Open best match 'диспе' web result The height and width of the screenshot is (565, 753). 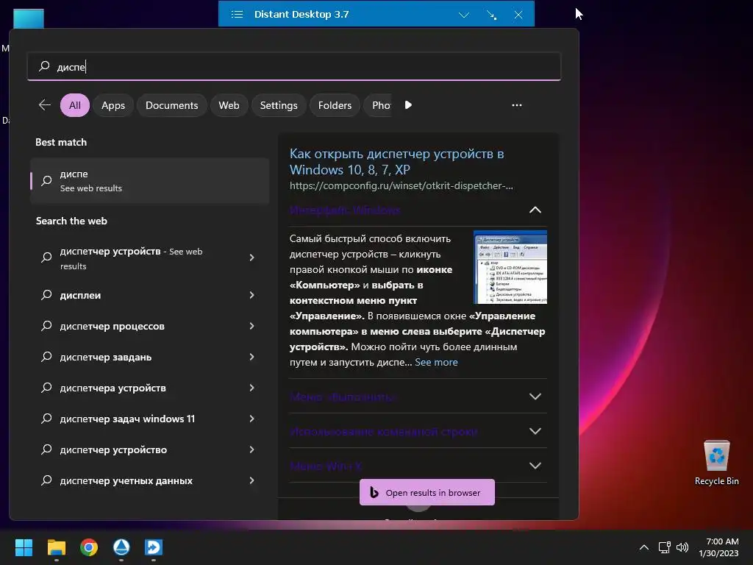pyautogui.click(x=149, y=181)
